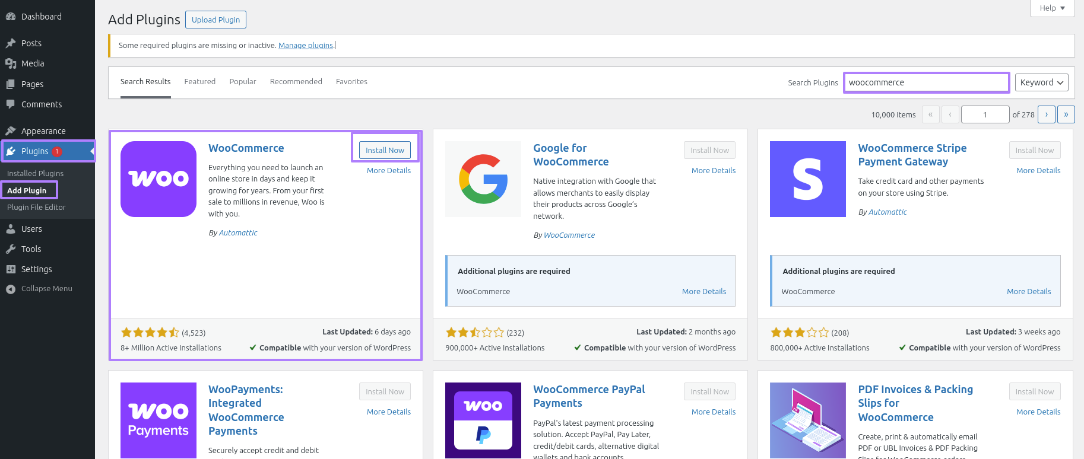This screenshot has height=459, width=1084.
Task: Expand the Help dropdown tab
Action: coord(1053,8)
